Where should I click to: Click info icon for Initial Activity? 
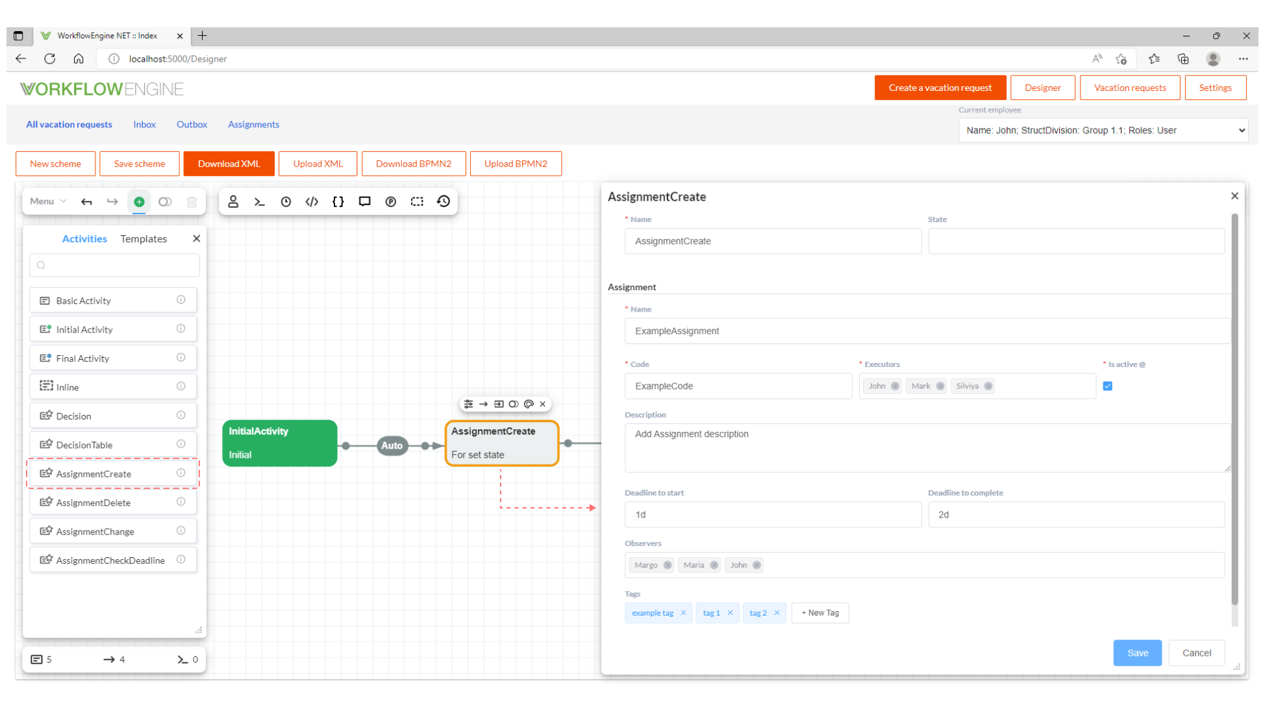(181, 329)
